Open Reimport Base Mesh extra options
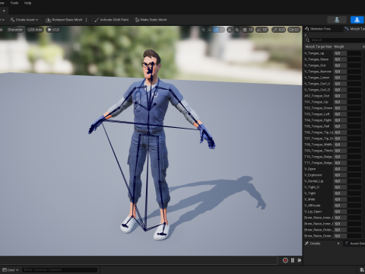The height and width of the screenshot is (274, 365). (87, 20)
